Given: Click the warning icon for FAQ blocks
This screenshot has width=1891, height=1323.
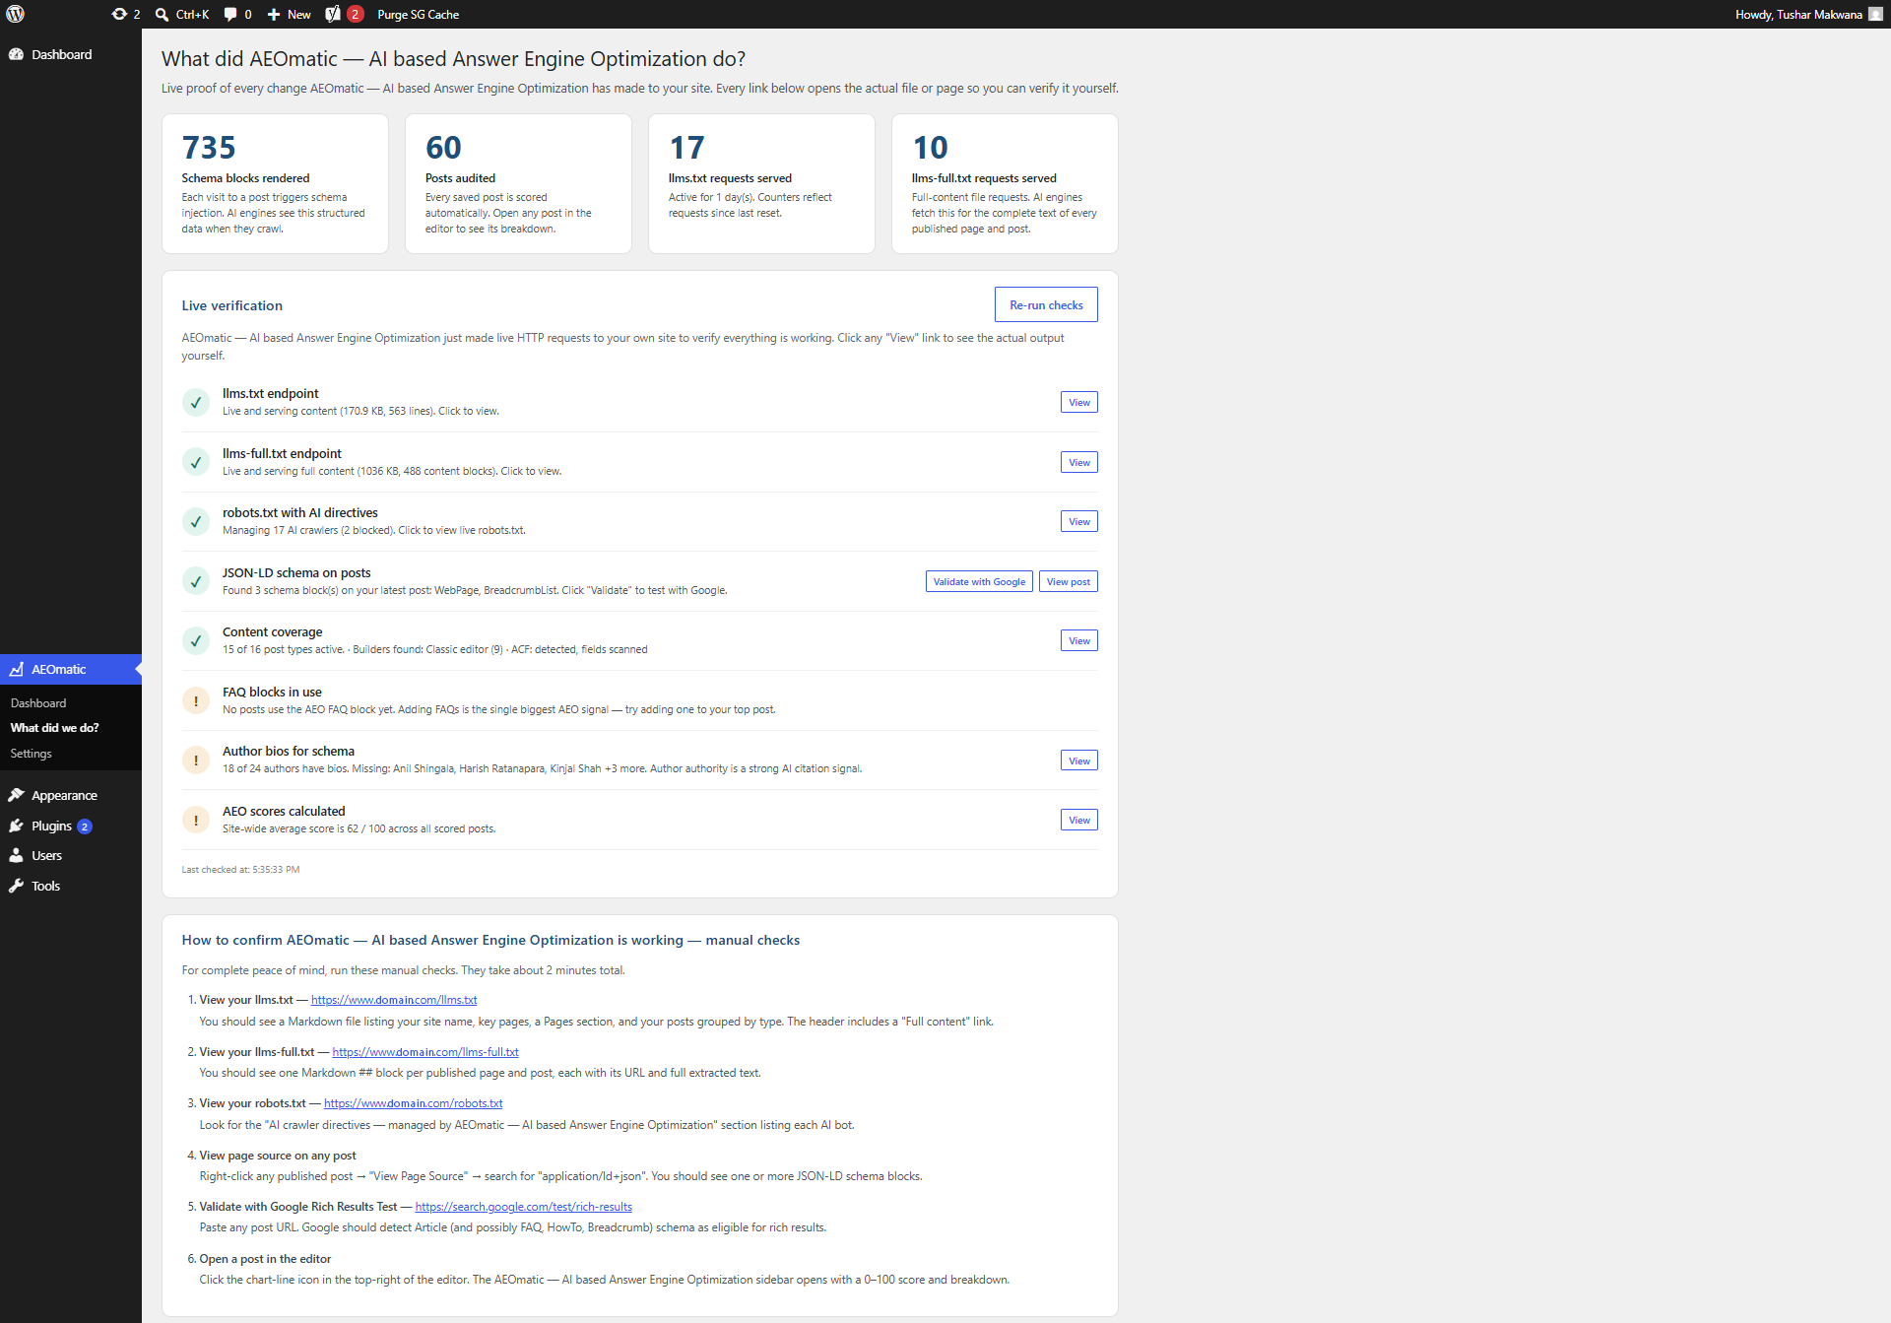Looking at the screenshot, I should 196,700.
